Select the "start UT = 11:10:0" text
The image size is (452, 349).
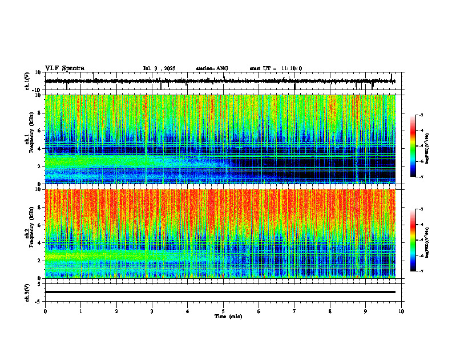click(x=276, y=68)
